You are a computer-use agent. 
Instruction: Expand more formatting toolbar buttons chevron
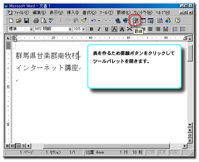tap(191, 27)
